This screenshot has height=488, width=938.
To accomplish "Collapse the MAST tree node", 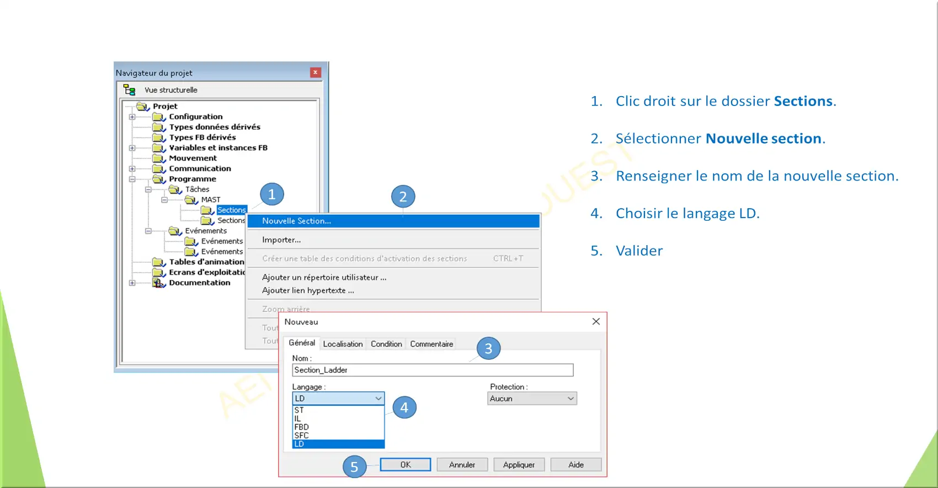I will click(x=164, y=200).
